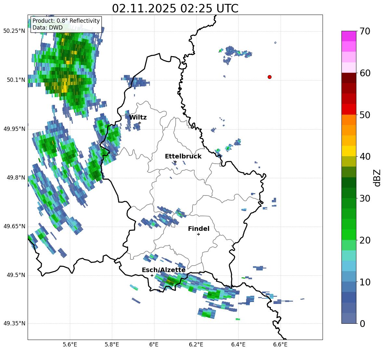Select the Ettelbruck city label

pyautogui.click(x=183, y=157)
